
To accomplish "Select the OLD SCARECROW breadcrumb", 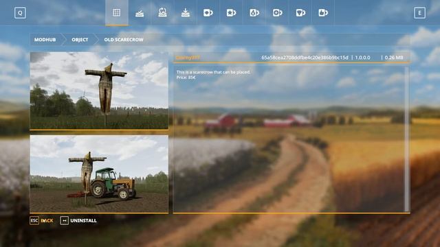I will tap(124, 40).
